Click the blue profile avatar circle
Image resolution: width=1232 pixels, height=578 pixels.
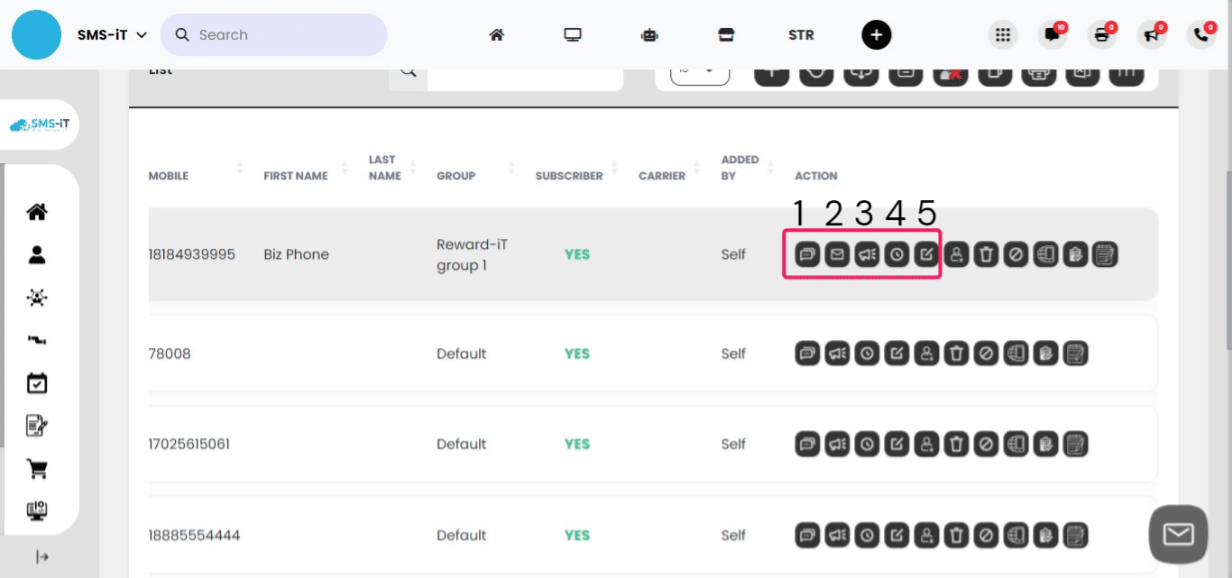pos(36,35)
